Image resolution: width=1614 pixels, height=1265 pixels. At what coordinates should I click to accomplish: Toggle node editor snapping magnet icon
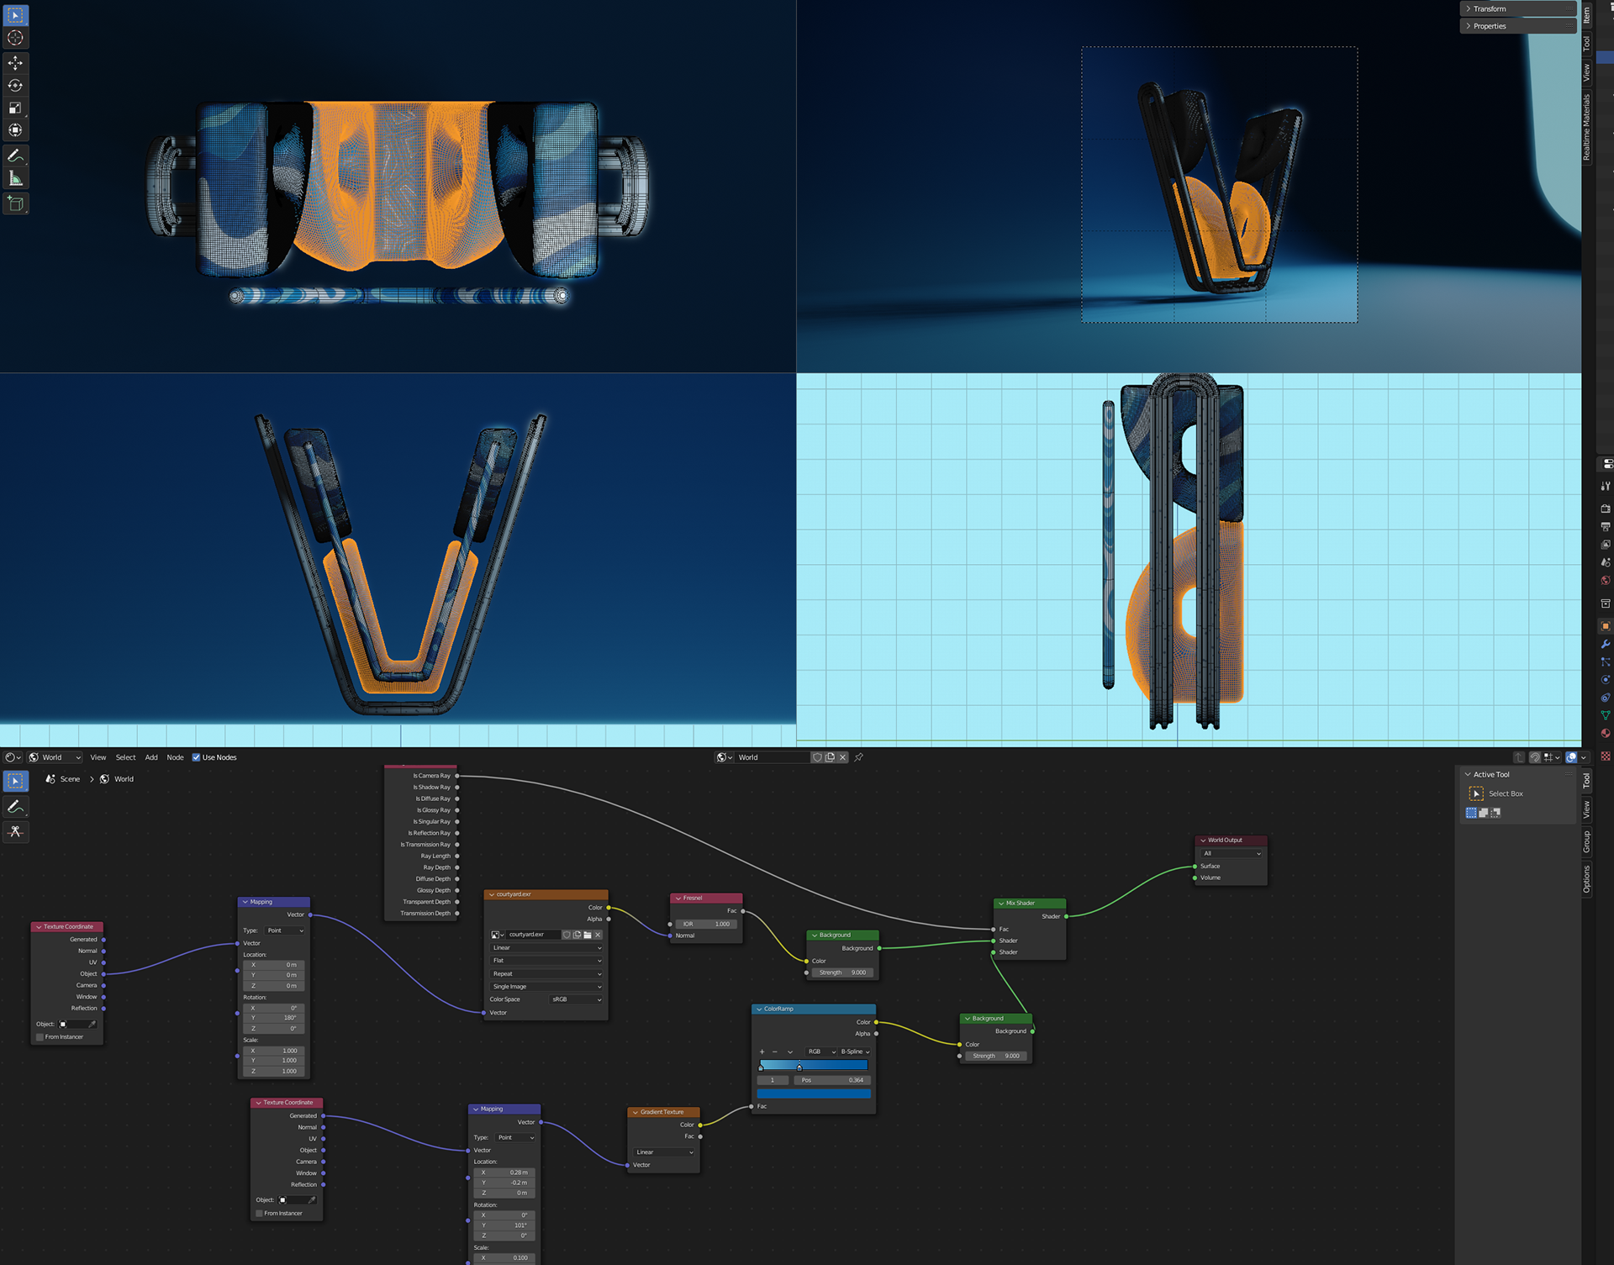[x=1534, y=757]
